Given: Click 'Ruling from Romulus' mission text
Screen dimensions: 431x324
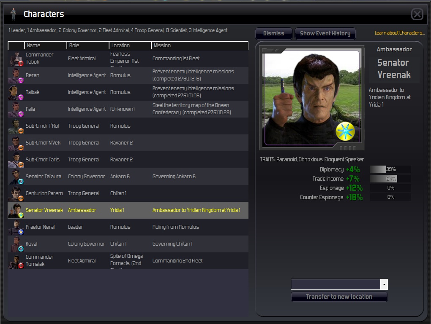Looking at the screenshot, I should (x=176, y=227).
